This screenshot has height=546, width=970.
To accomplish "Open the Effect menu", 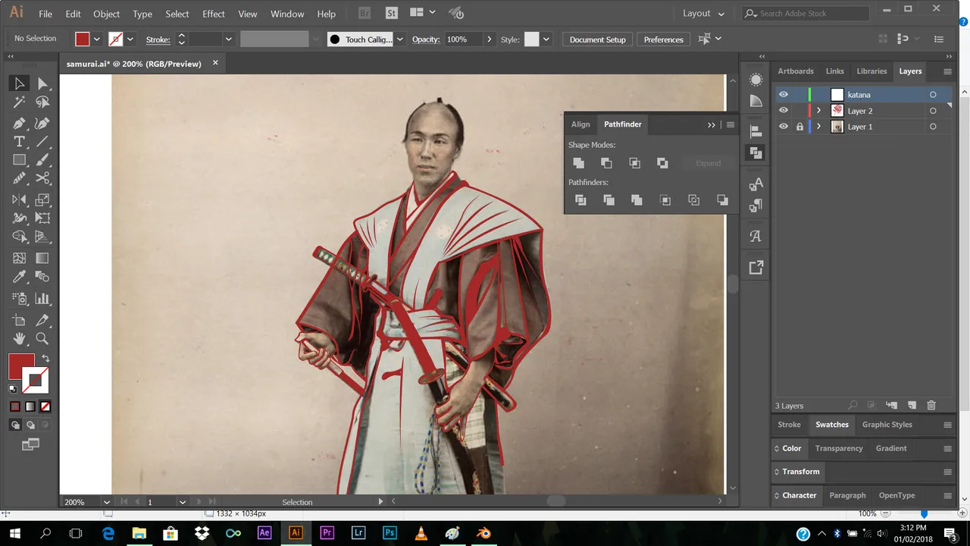I will click(214, 14).
